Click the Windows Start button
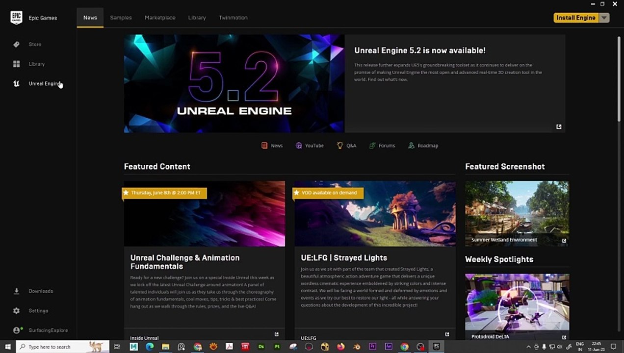This screenshot has height=353, width=624. click(x=8, y=347)
